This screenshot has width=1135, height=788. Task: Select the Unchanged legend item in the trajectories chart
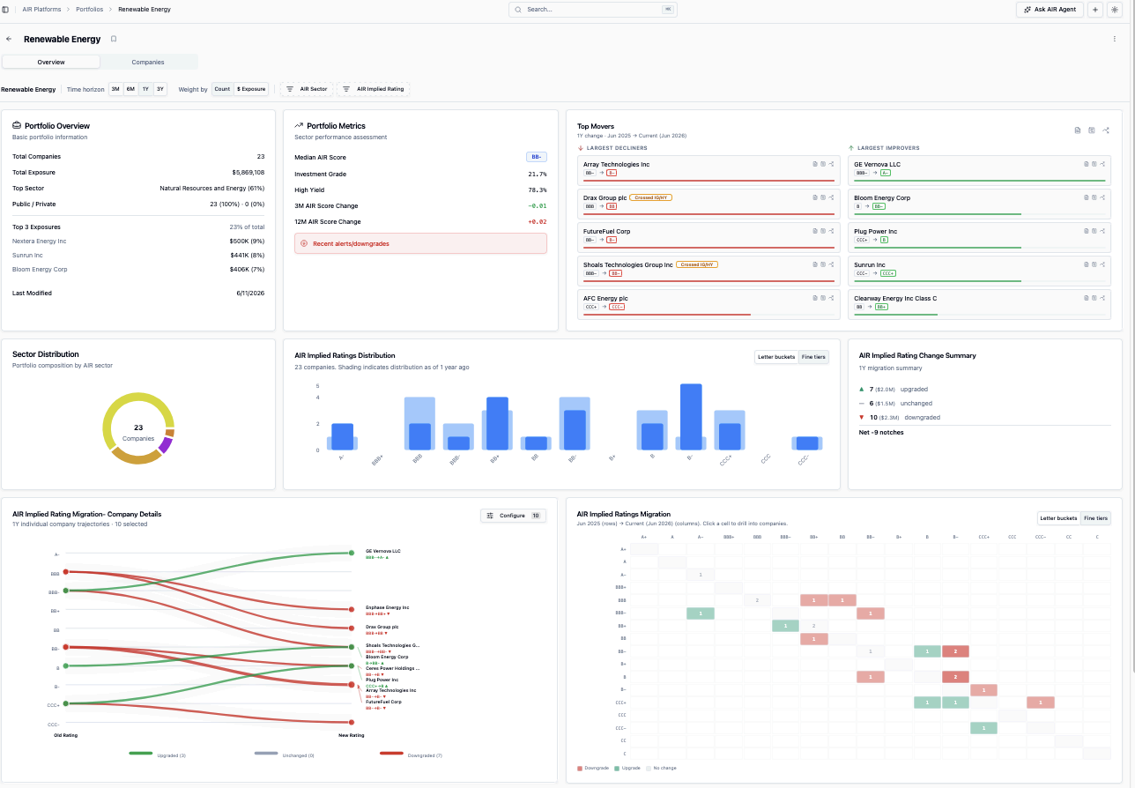(x=284, y=755)
